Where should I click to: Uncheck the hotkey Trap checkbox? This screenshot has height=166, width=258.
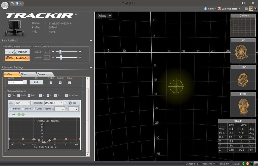click(x=70, y=83)
